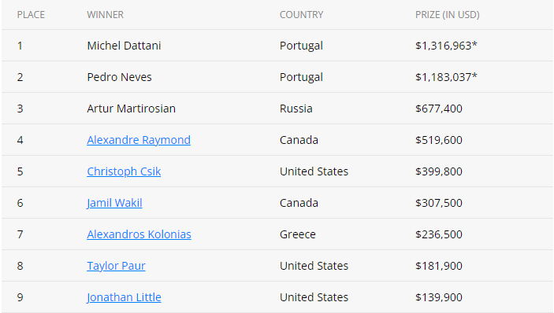Open Alexandros Kolonias player link
Screen dimensions: 554x313
tap(139, 234)
